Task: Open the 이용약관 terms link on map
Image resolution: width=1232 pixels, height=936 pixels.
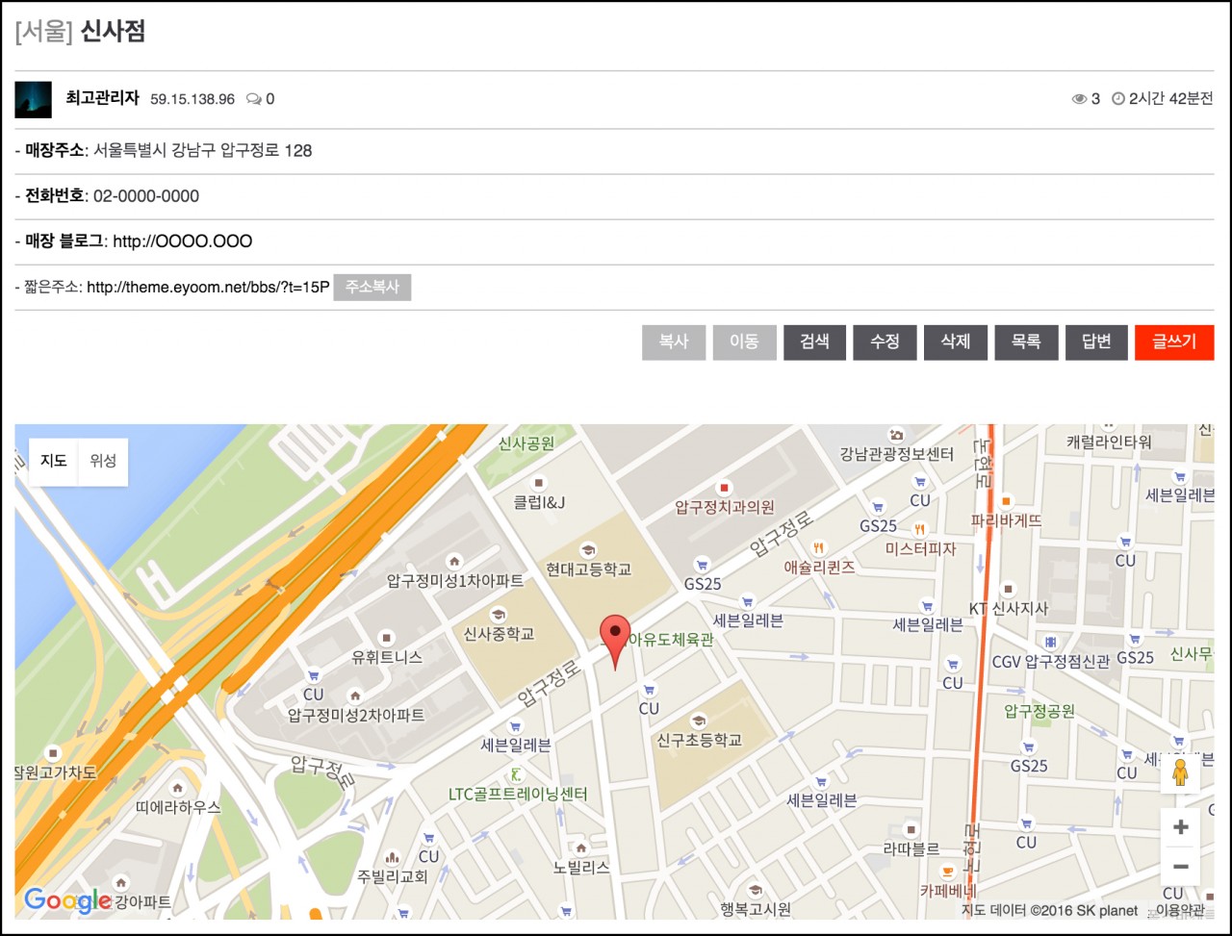Action: (1180, 910)
